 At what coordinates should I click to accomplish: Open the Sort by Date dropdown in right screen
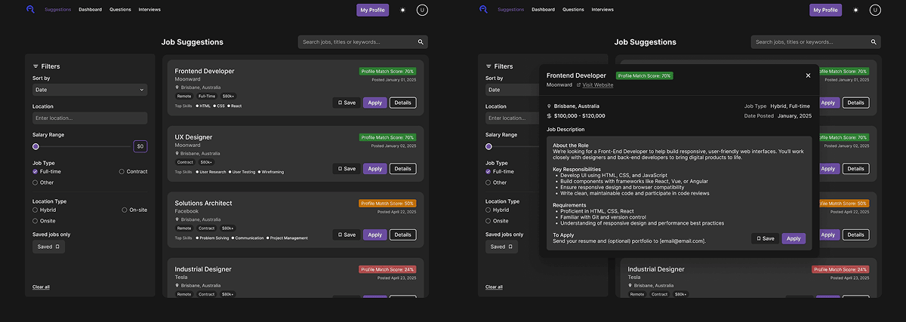tap(513, 90)
